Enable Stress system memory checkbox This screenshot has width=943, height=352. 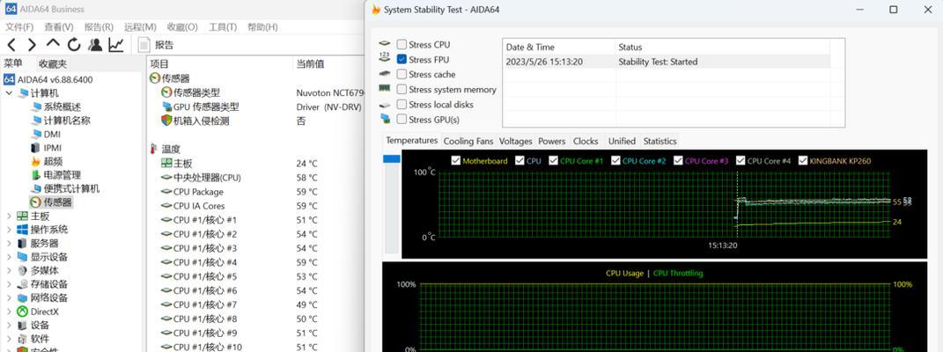[x=402, y=90]
